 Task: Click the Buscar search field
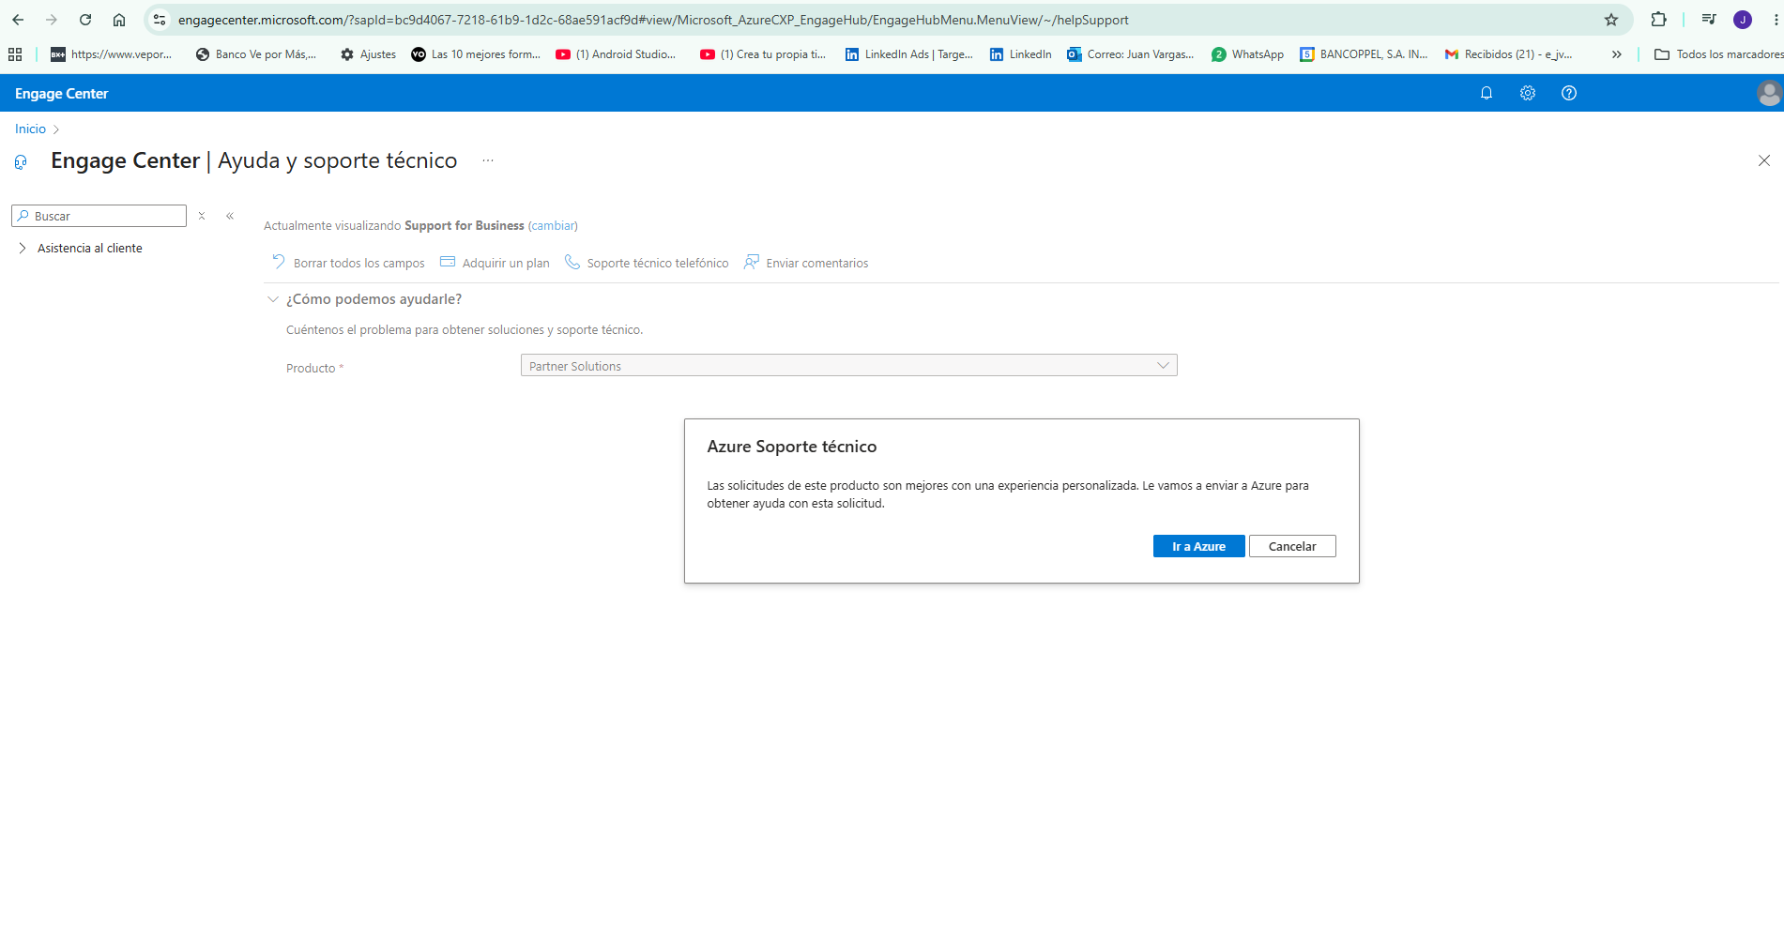click(99, 216)
